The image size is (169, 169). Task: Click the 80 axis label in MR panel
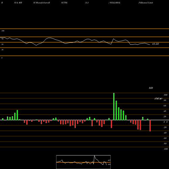165,100
